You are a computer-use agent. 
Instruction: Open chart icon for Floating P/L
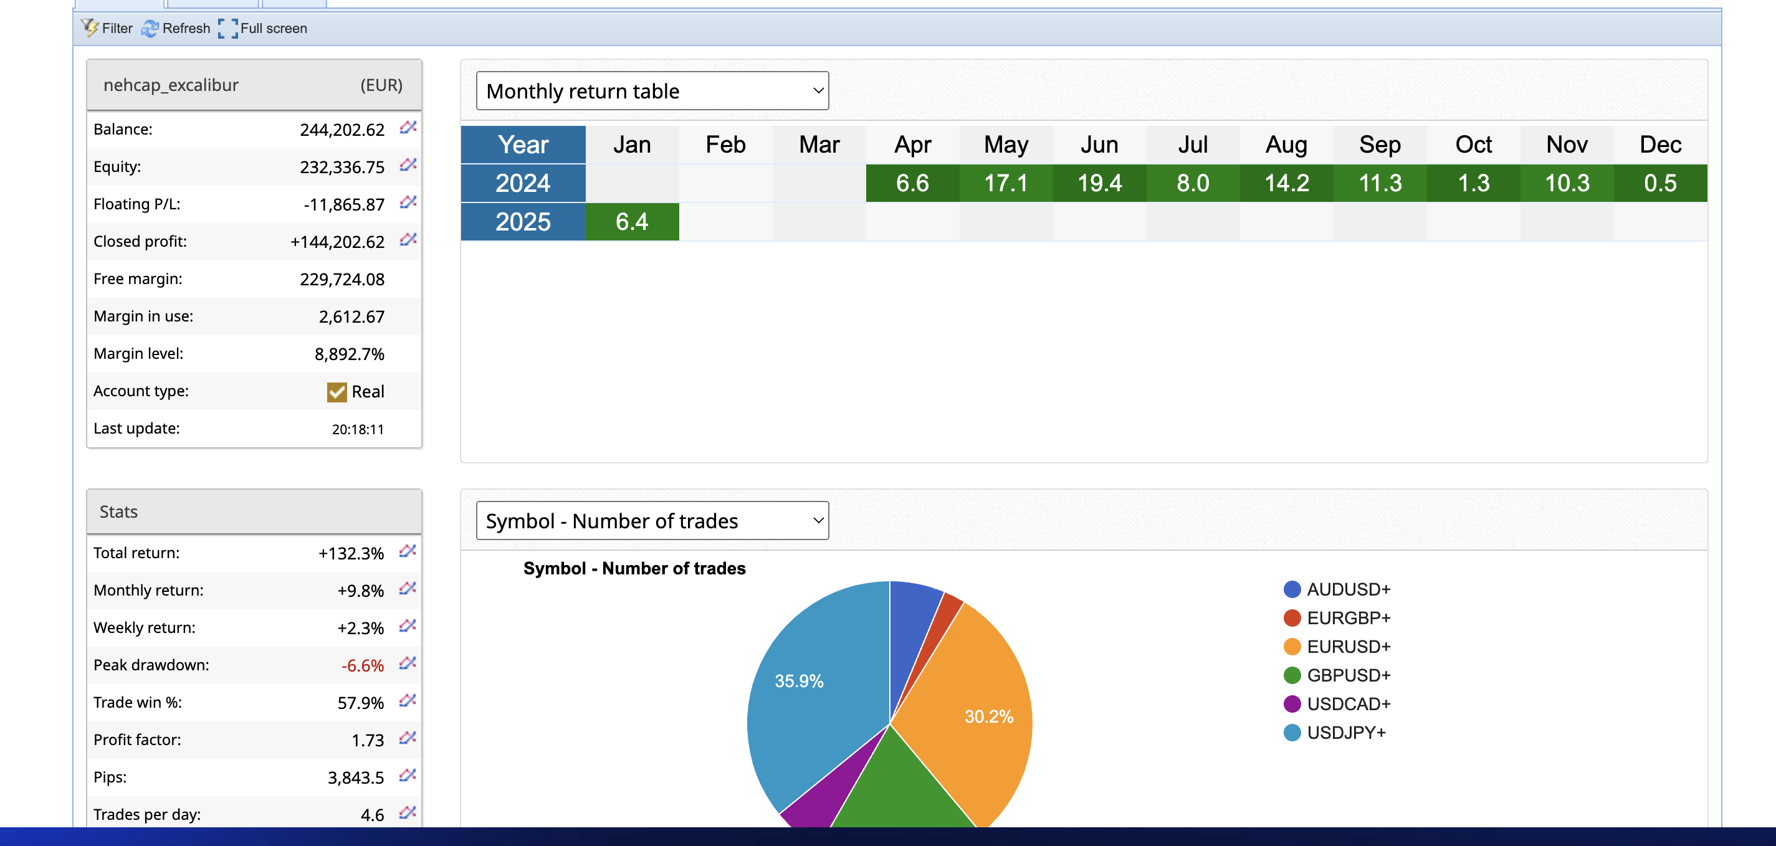[408, 202]
